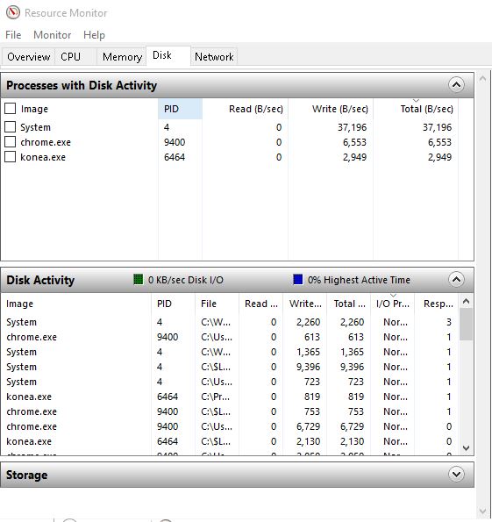Sort by Total (B/sec) column header
Image resolution: width=492 pixels, height=522 pixels.
pos(416,109)
